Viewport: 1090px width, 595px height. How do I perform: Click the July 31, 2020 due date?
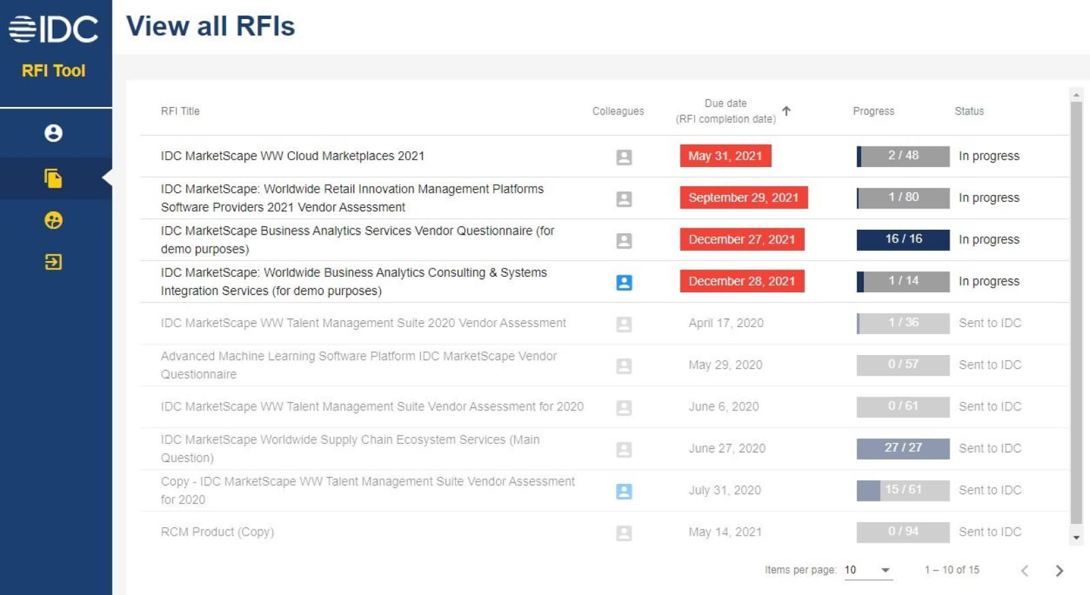724,490
